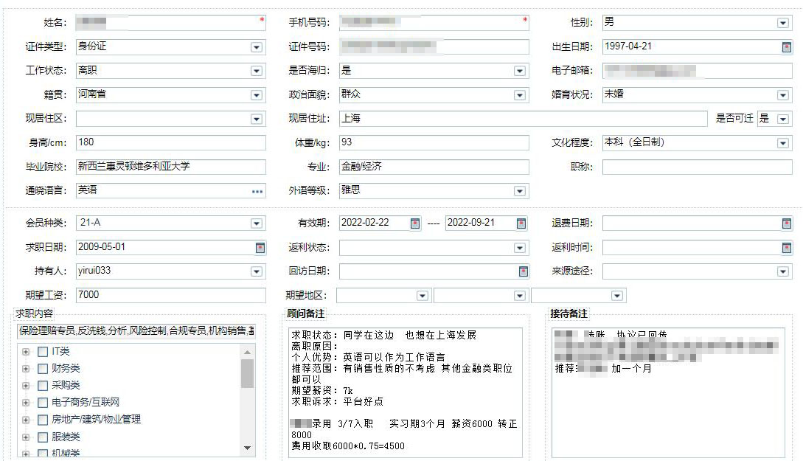
Task: Check the 服装类 checkbox
Action: click(x=43, y=437)
